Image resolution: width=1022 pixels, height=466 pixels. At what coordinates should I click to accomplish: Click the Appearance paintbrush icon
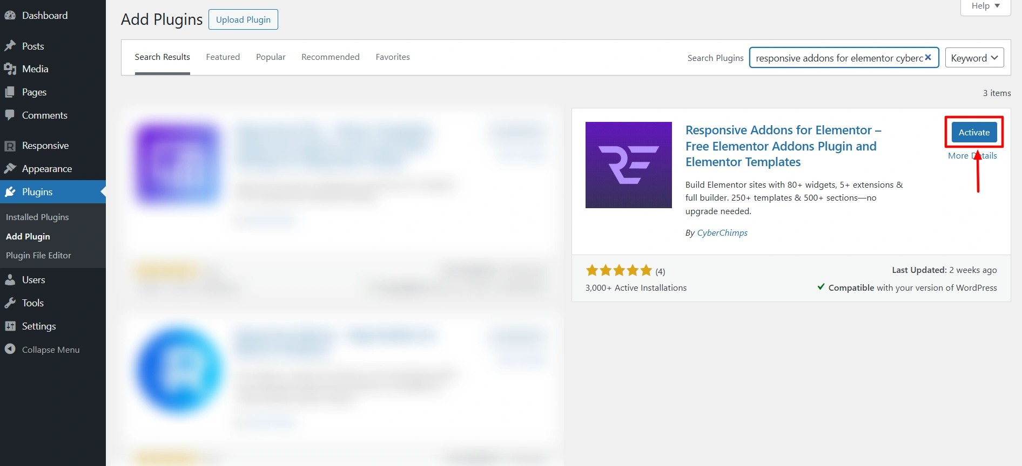[x=10, y=169]
